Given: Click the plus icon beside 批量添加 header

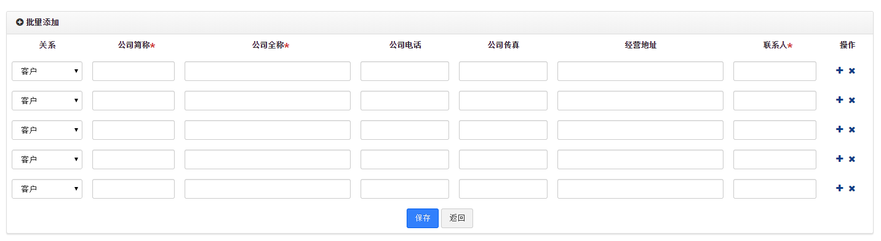Looking at the screenshot, I should (x=20, y=22).
